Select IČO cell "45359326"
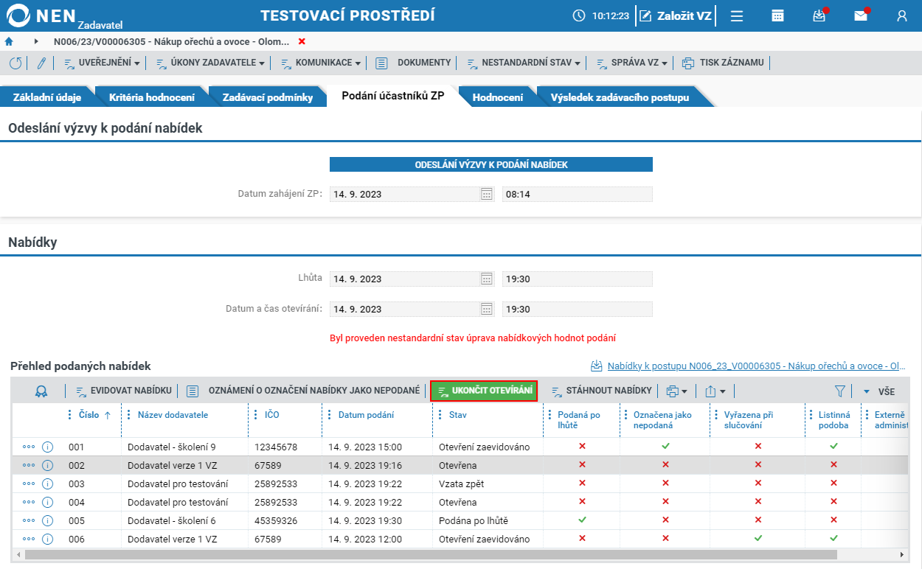Viewport: 922px width, 569px height. [285, 520]
